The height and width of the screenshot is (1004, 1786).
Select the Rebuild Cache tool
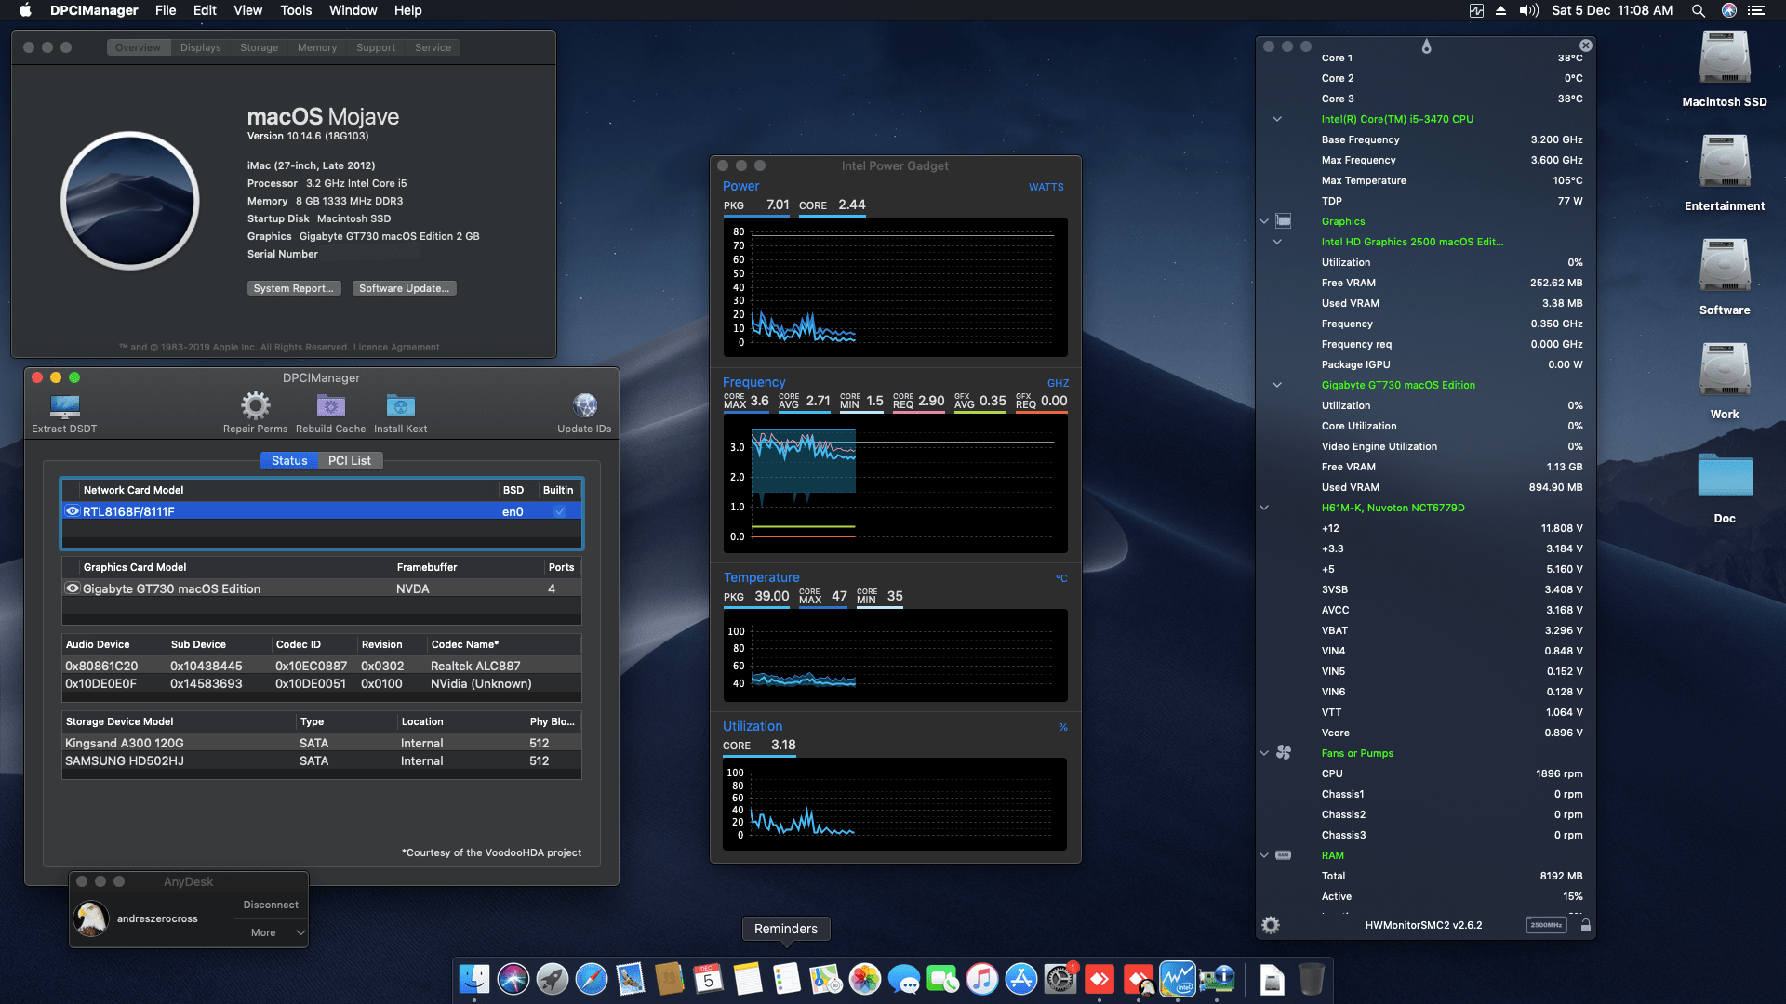tap(330, 406)
